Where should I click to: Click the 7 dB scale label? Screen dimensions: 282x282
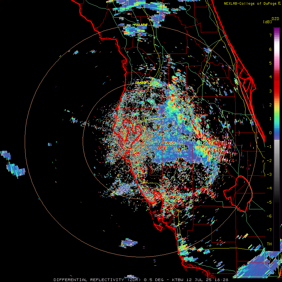point(270,35)
